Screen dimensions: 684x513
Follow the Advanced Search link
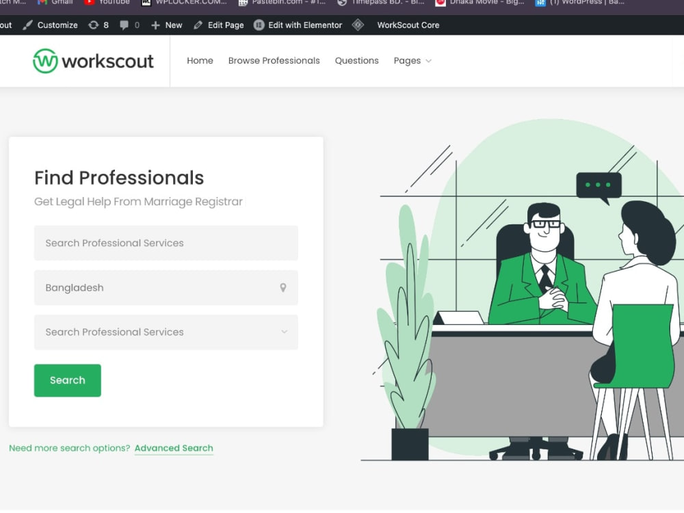click(174, 449)
